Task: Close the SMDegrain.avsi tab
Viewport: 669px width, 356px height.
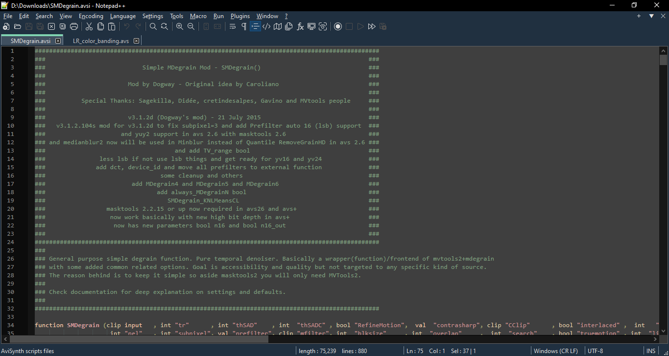Action: [58, 41]
